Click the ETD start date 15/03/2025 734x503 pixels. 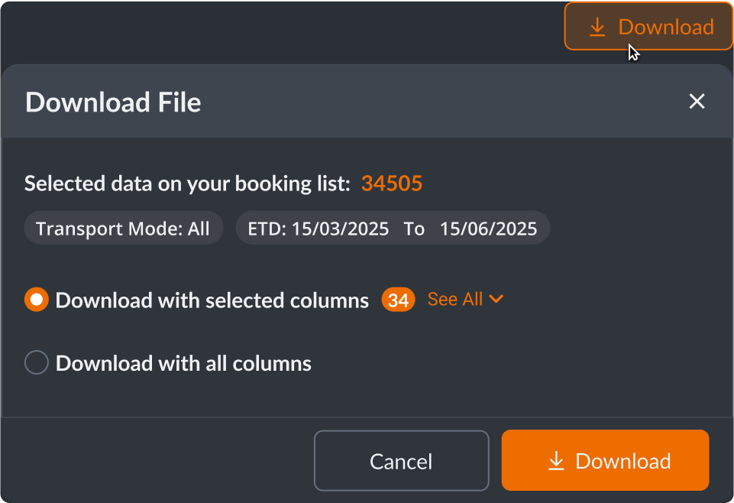(x=340, y=229)
